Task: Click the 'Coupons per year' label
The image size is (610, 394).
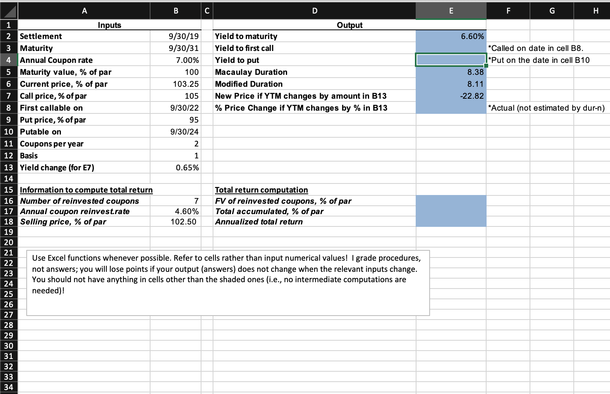Action: [52, 144]
